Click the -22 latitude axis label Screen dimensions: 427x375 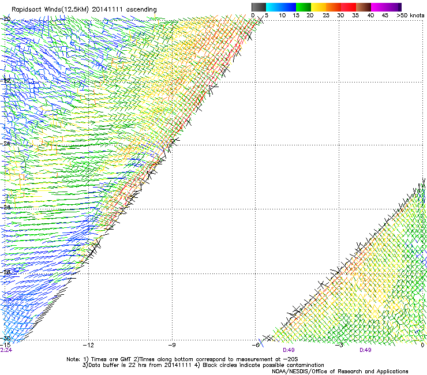(x=6, y=80)
